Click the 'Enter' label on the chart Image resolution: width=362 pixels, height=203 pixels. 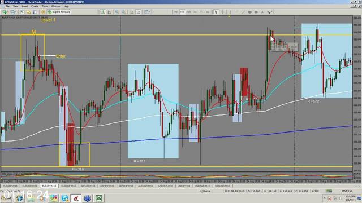pos(61,56)
